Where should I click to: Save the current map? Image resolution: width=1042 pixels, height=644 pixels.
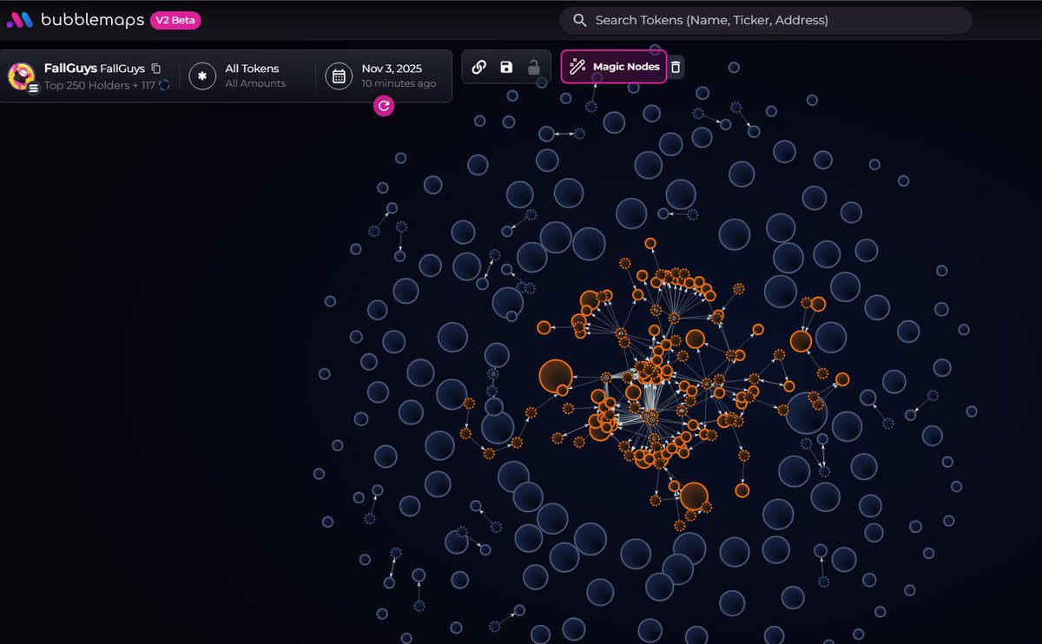point(506,67)
